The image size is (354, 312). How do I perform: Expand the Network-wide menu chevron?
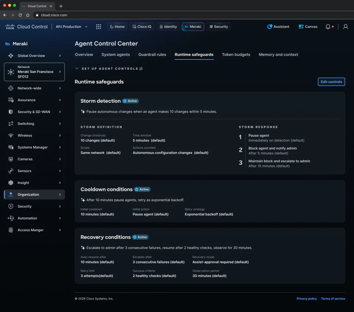point(60,88)
